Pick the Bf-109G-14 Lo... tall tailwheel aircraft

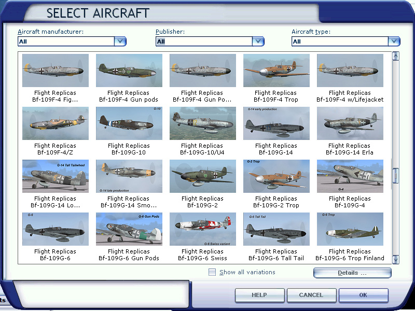(x=56, y=176)
